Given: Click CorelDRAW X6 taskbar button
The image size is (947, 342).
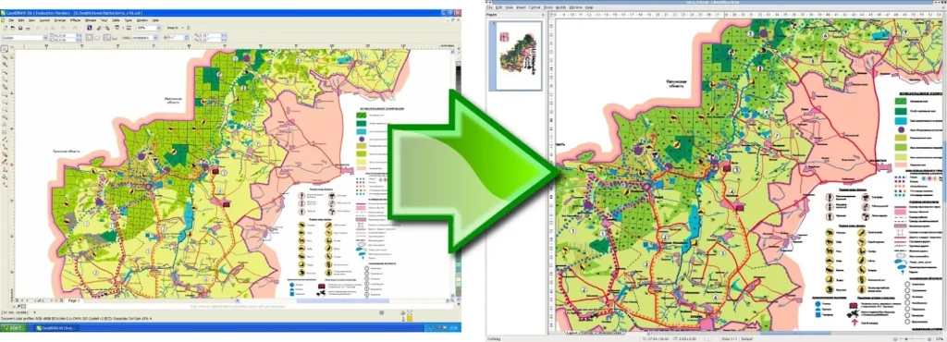Looking at the screenshot, I should coord(56,328).
